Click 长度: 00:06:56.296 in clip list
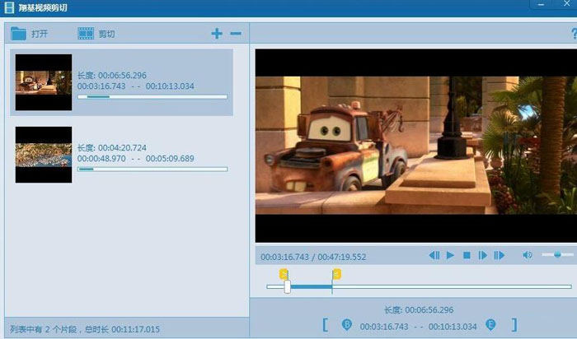 (x=112, y=76)
